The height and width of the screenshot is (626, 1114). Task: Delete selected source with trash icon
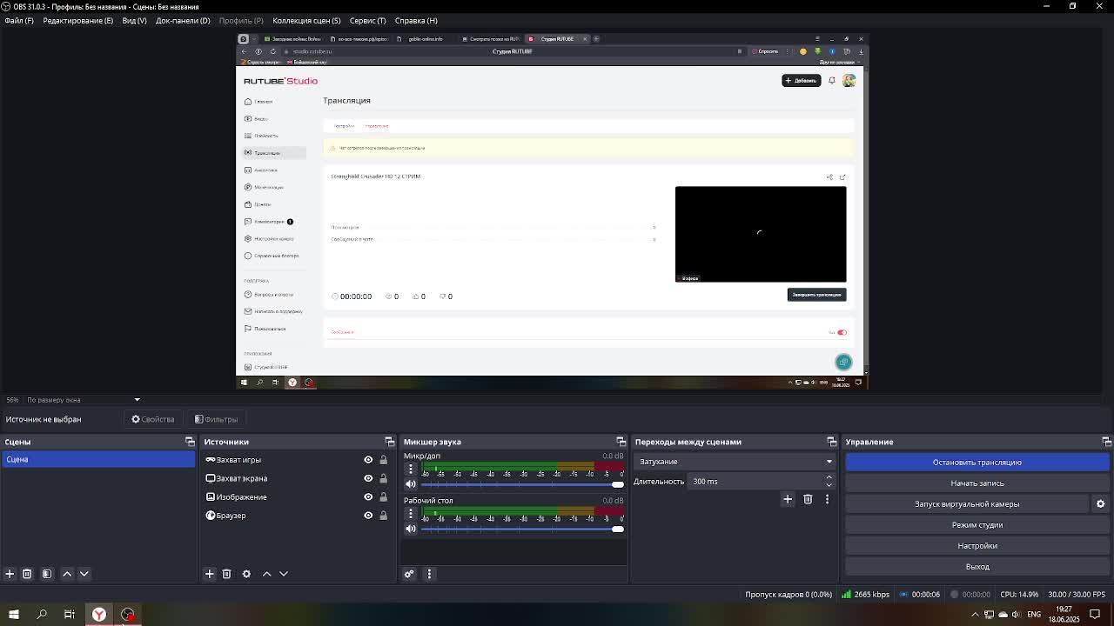(x=226, y=574)
